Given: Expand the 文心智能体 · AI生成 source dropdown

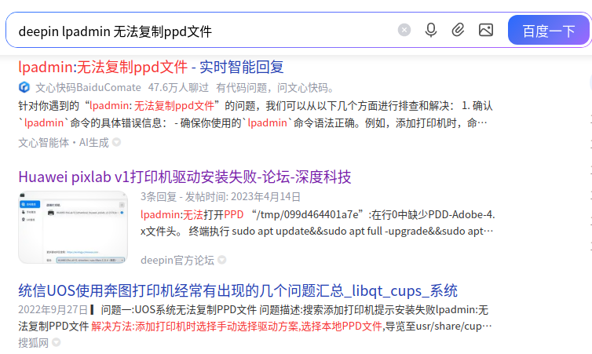Looking at the screenshot, I should click(117, 142).
